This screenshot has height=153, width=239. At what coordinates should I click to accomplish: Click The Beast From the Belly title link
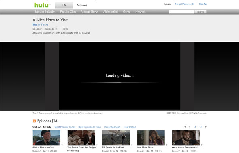click(82, 149)
